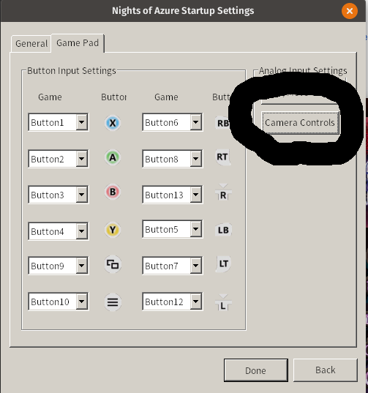Click the green A button icon
Image resolution: width=368 pixels, height=393 pixels.
click(113, 157)
